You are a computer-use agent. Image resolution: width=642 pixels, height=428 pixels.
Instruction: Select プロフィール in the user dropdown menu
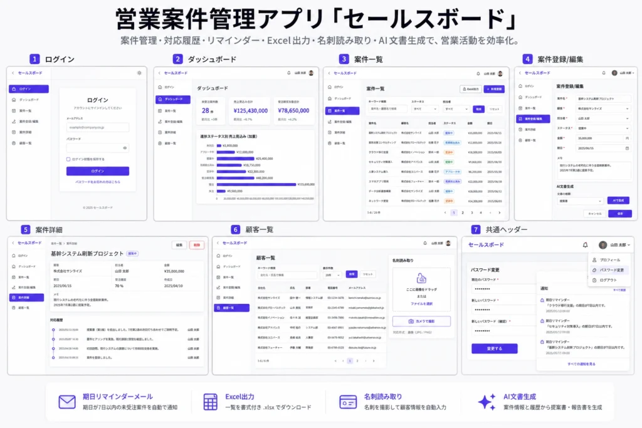click(609, 260)
